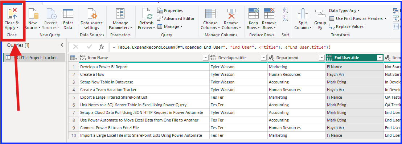Select cell 'Create a Team Vacation Tracker'
The height and width of the screenshot is (144, 402).
click(144, 90)
